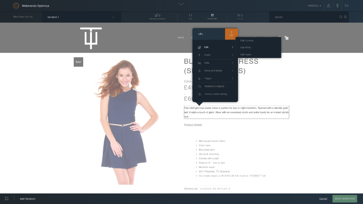
Task: Click the Save Variation button
Action: (345, 199)
